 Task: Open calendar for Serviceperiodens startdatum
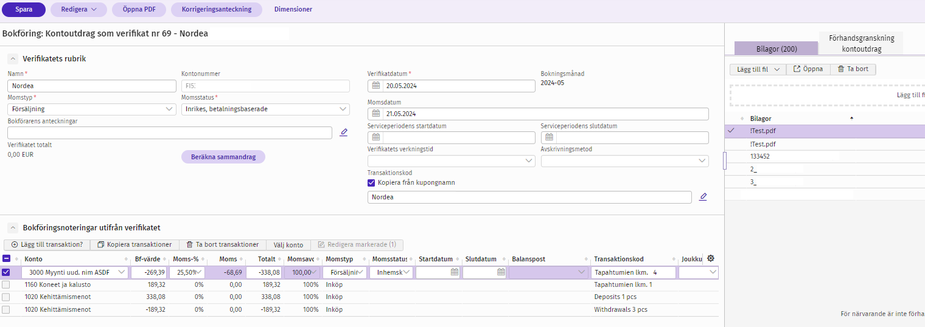coord(376,137)
